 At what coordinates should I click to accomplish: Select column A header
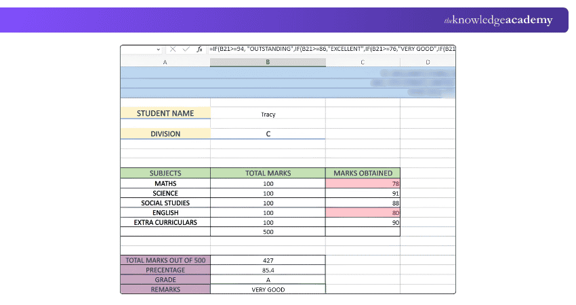tap(165, 62)
